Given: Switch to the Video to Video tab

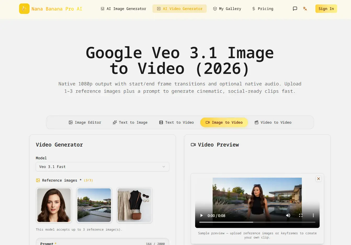Looking at the screenshot, I should click(273, 122).
